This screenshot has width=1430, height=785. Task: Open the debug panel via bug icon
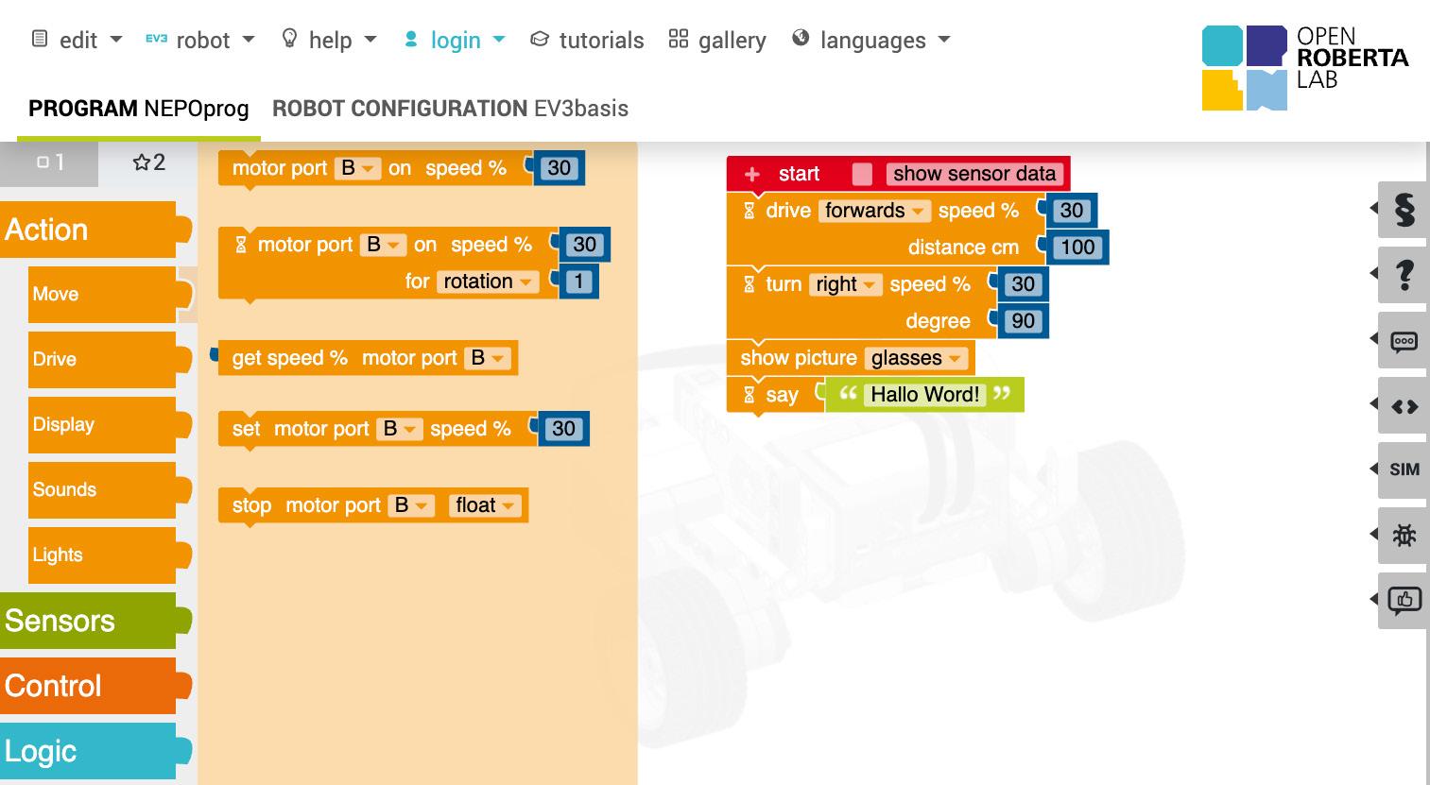tap(1404, 535)
